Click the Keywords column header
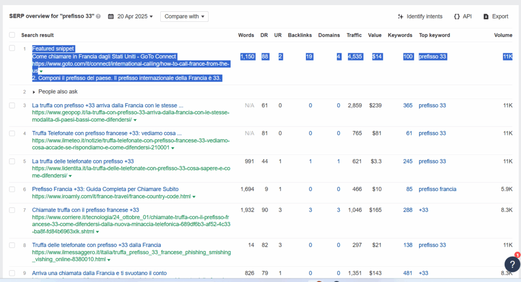Image resolution: width=521 pixels, height=282 pixels. pyautogui.click(x=400, y=35)
